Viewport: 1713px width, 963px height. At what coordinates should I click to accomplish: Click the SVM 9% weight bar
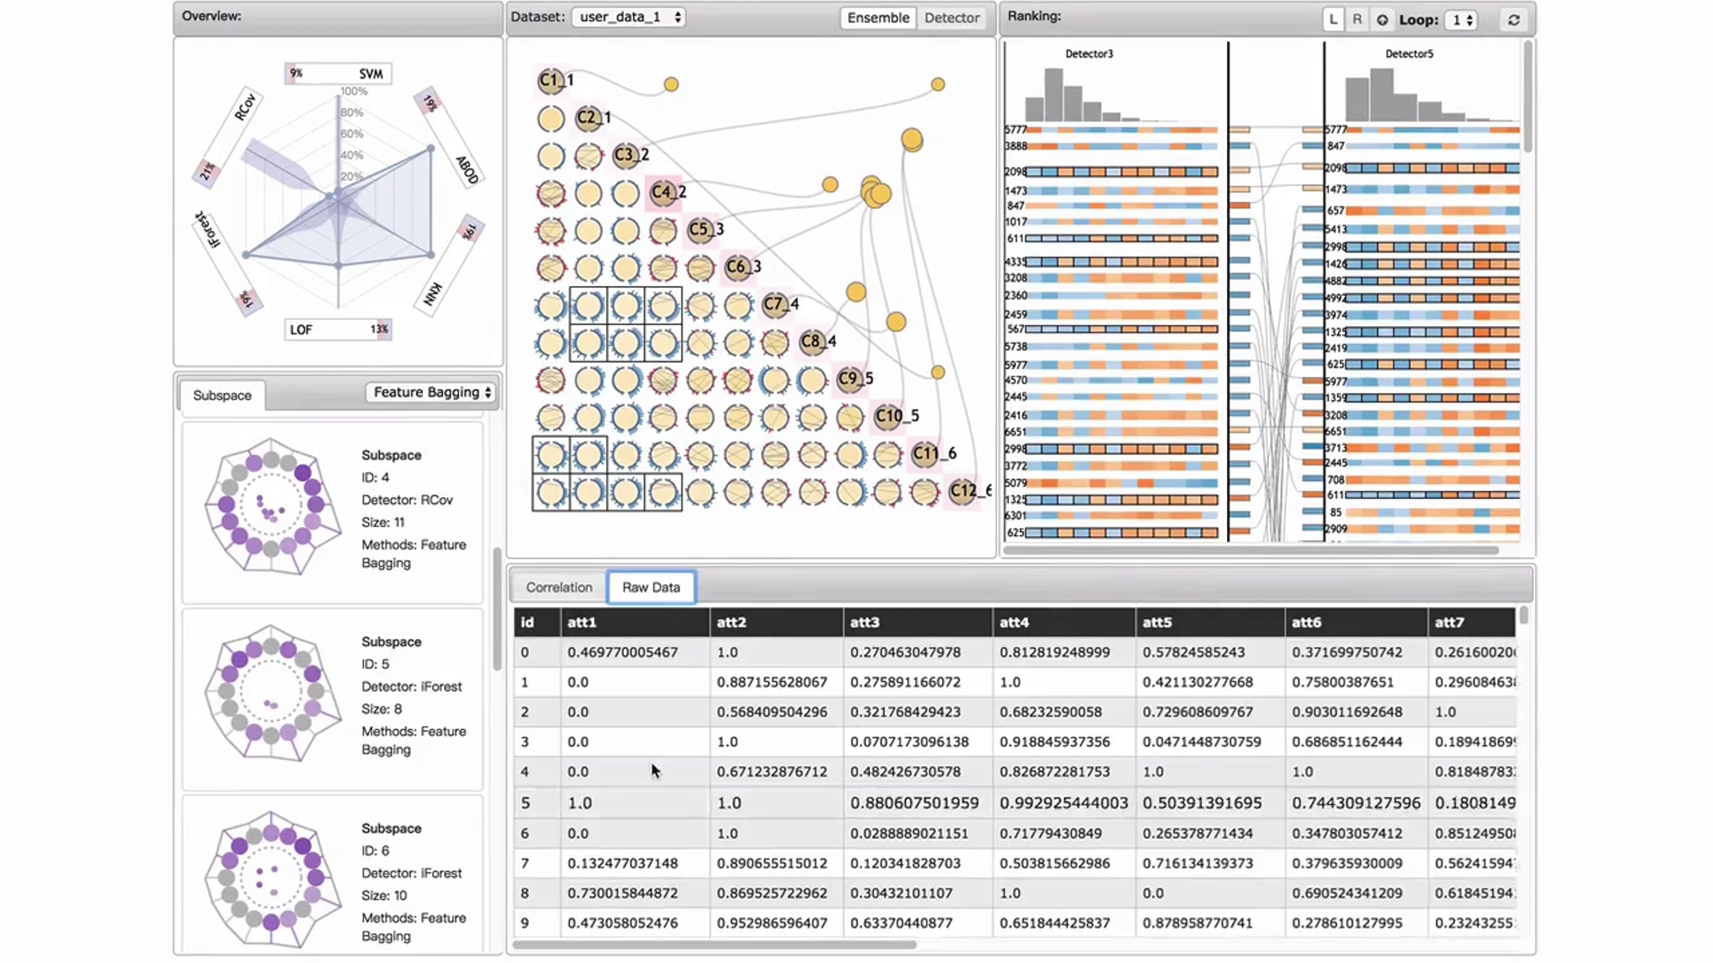(338, 73)
